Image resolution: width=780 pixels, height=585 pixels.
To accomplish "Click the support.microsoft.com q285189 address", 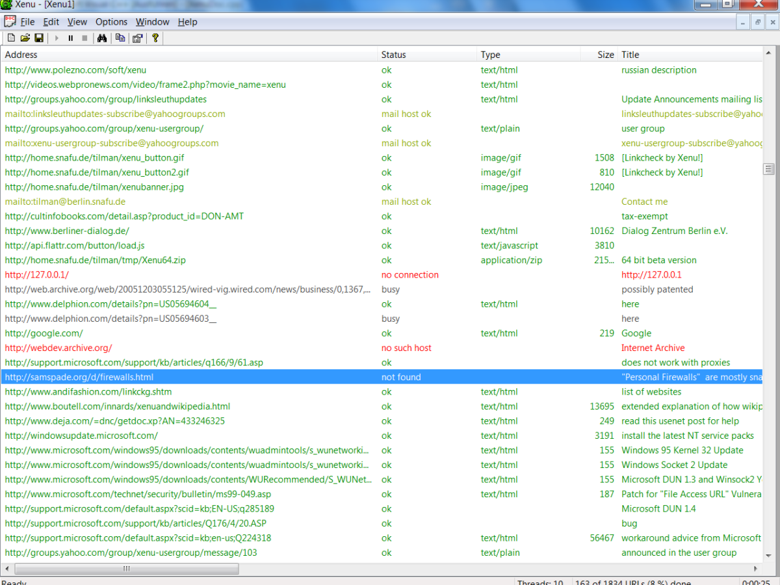I will pyautogui.click(x=139, y=509).
